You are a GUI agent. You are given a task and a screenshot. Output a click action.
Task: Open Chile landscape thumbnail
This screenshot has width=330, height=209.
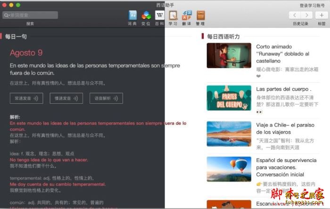(229, 134)
